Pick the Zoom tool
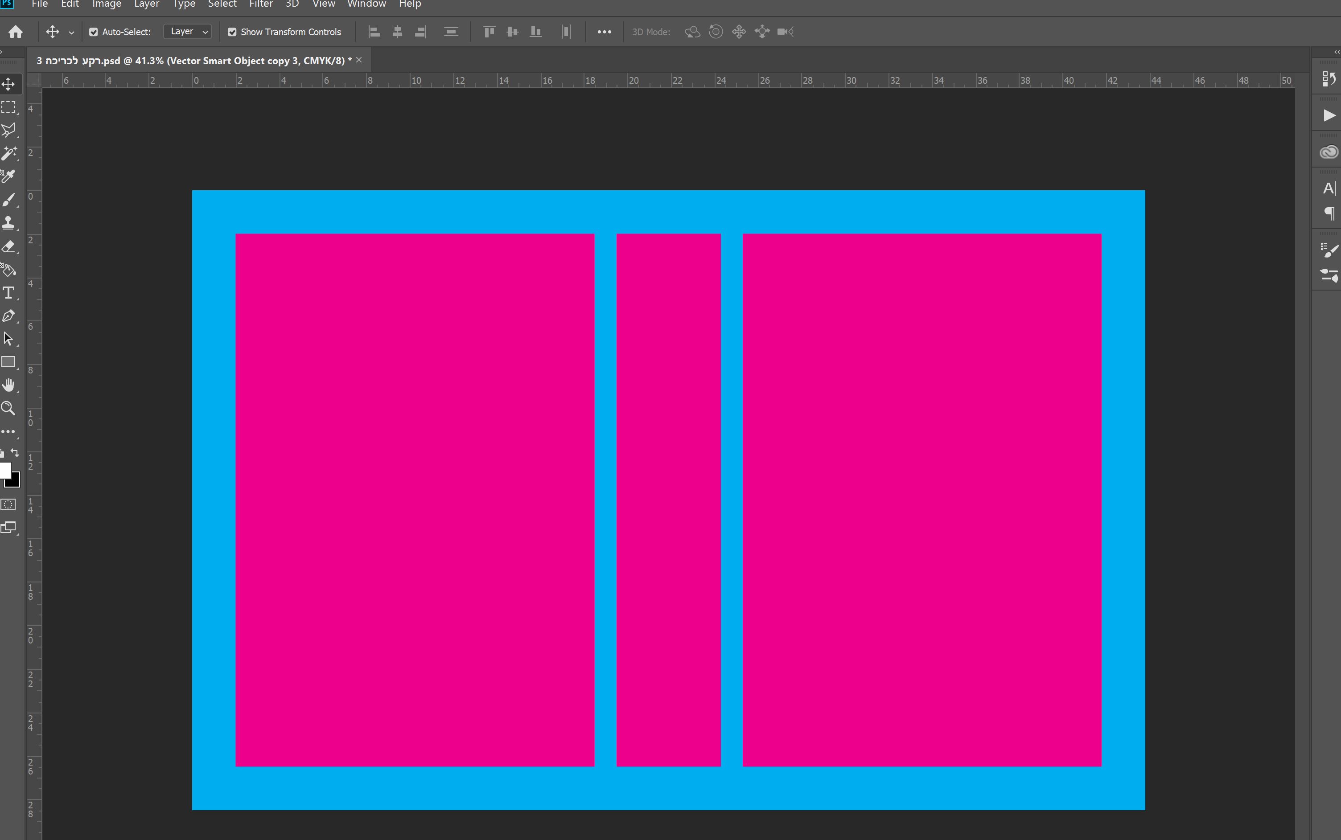Screen dimensions: 1341x840 [8, 408]
